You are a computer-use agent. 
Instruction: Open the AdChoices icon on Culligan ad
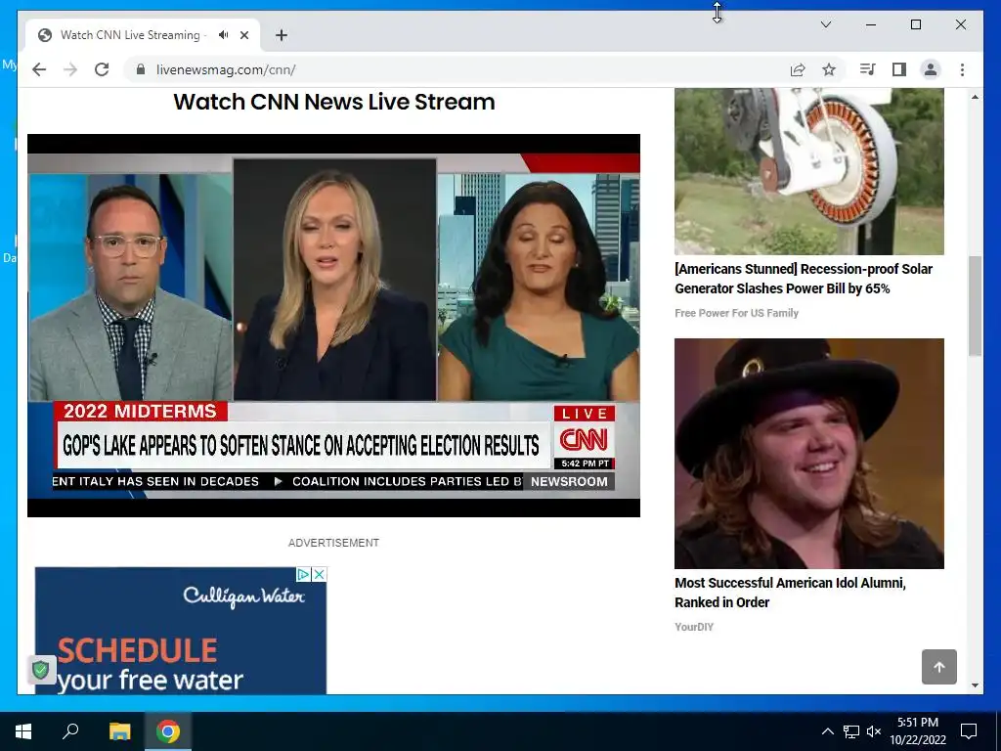tap(304, 574)
